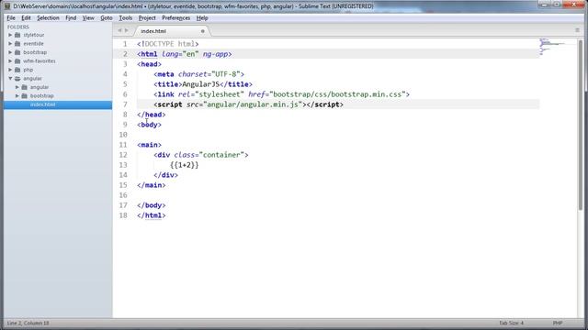
Task: Collapse the top-level angular folder arrow
Action: click(x=10, y=79)
